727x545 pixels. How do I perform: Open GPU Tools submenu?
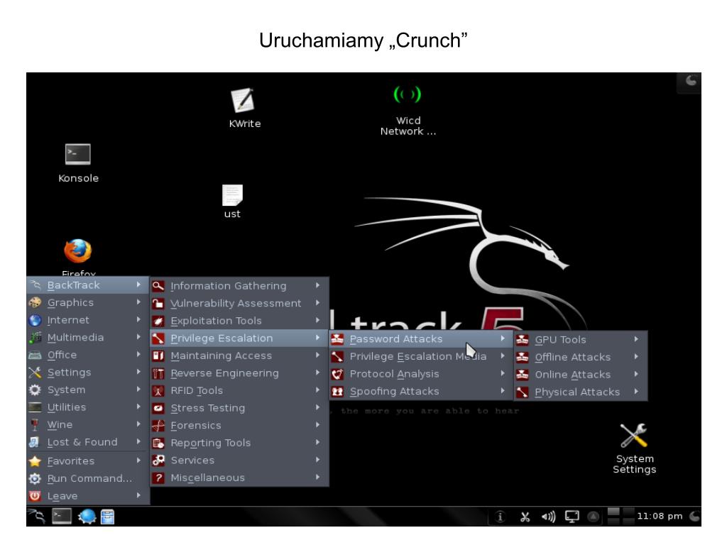pos(581,340)
